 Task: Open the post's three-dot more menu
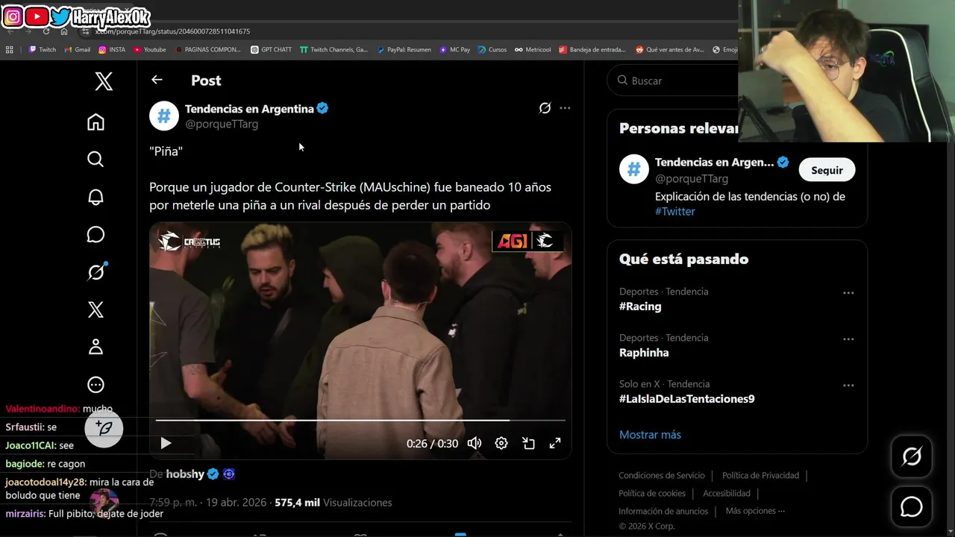[565, 108]
